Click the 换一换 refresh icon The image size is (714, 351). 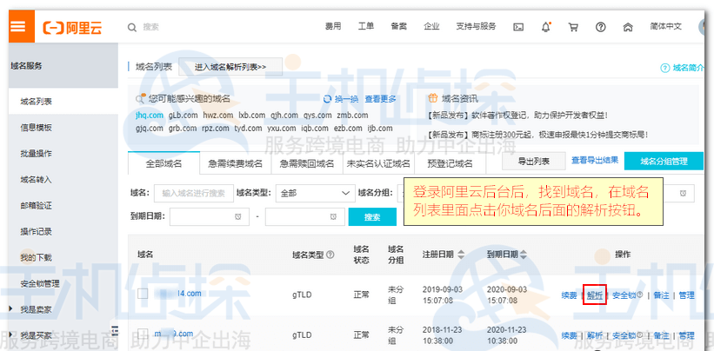(x=326, y=99)
